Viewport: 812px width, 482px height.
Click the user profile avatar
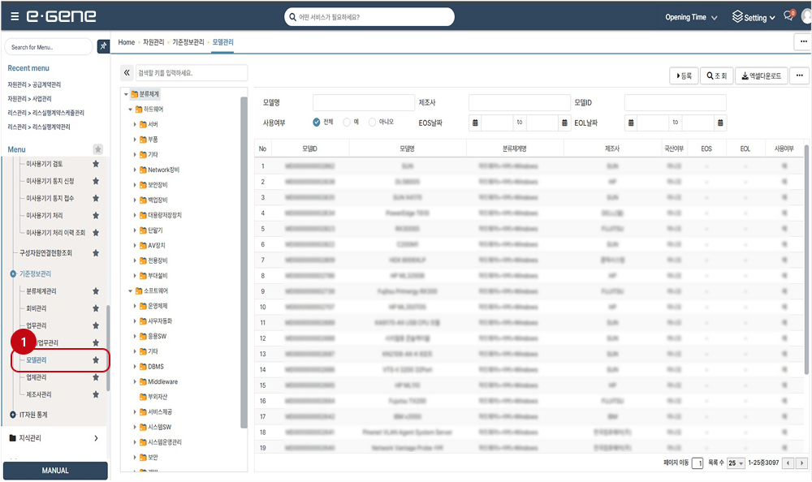coord(806,16)
